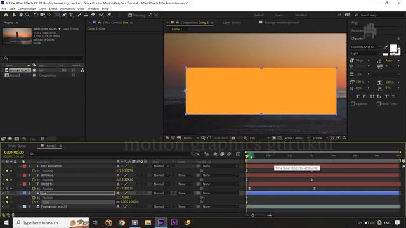Select the Brush tool
The image size is (406, 228).
(79, 15)
